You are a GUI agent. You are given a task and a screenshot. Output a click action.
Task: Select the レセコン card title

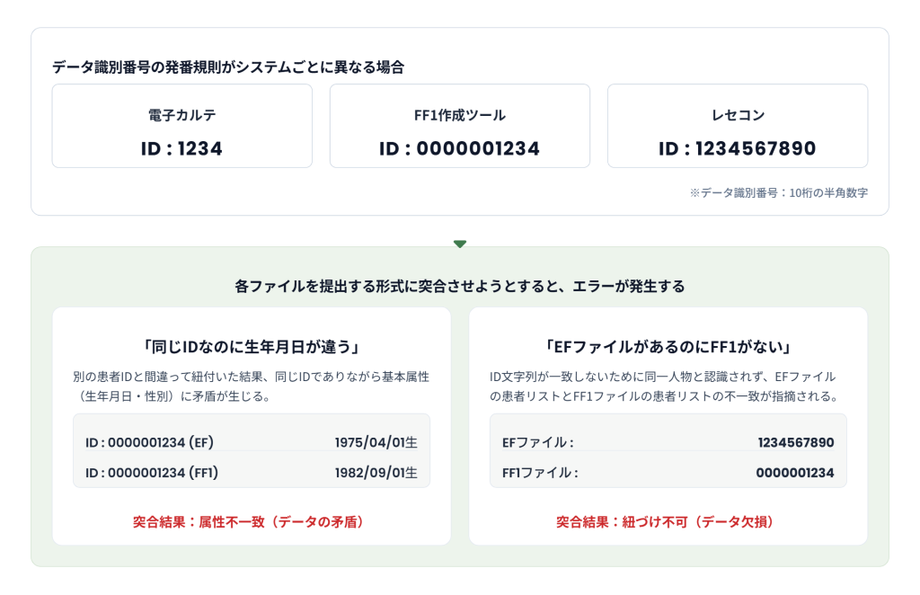click(x=738, y=115)
